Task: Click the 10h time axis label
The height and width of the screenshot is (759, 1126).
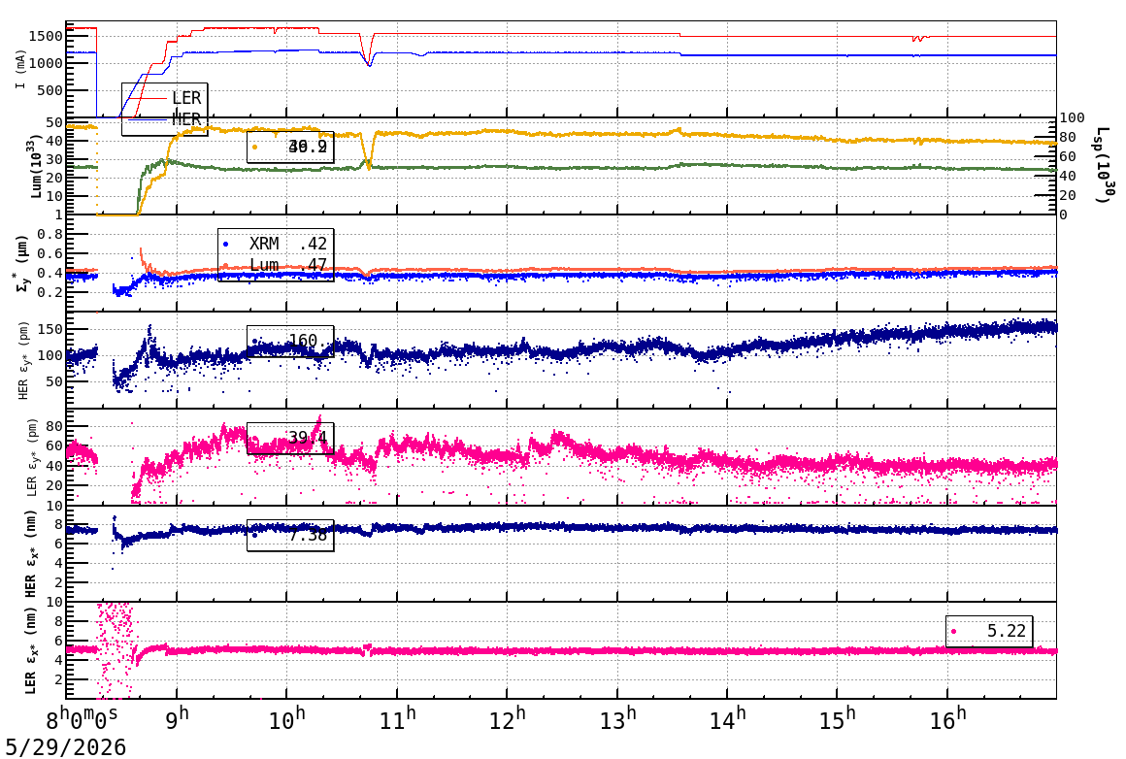Action: pyautogui.click(x=286, y=719)
